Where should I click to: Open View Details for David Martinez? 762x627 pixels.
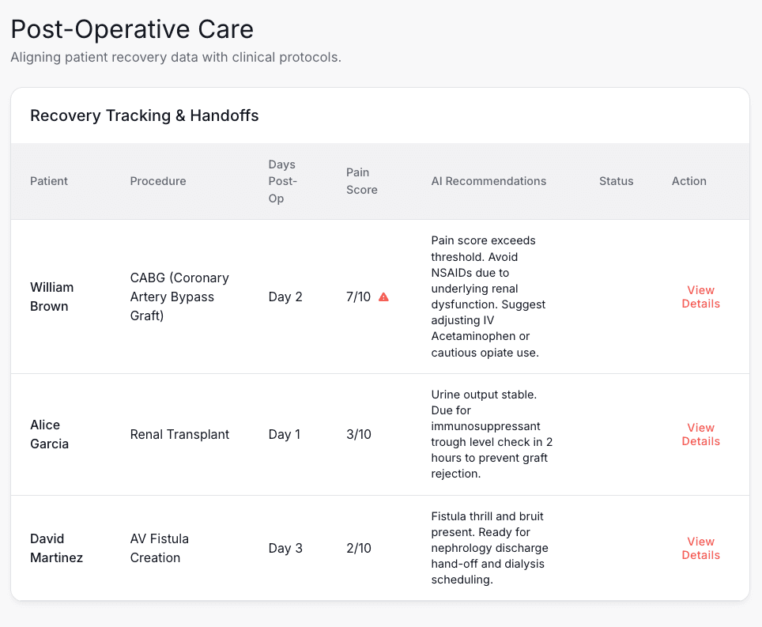[x=700, y=548]
